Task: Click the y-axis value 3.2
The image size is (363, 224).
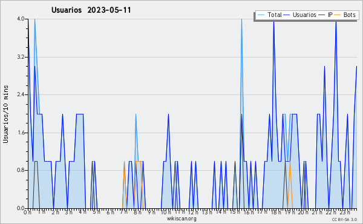Action: [21, 57]
